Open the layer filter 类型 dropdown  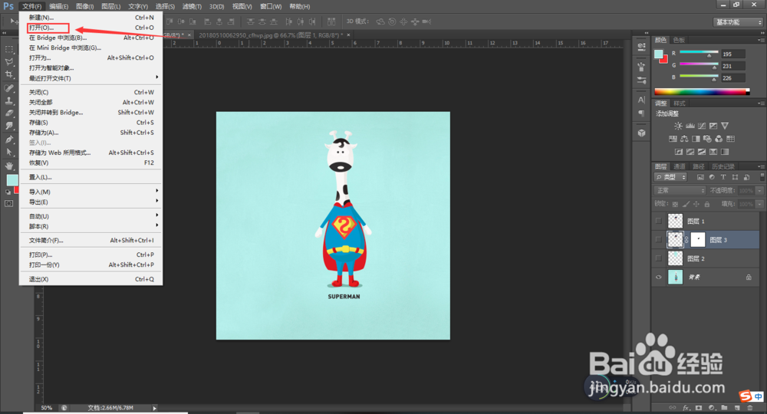pyautogui.click(x=670, y=177)
